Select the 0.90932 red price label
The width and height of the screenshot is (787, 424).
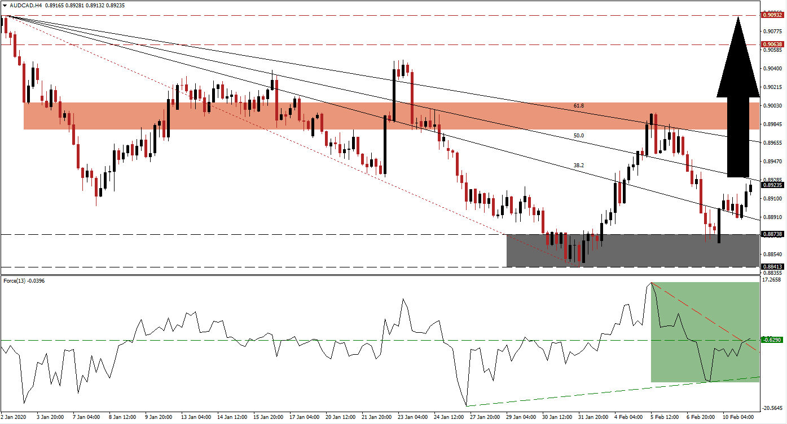pos(771,15)
